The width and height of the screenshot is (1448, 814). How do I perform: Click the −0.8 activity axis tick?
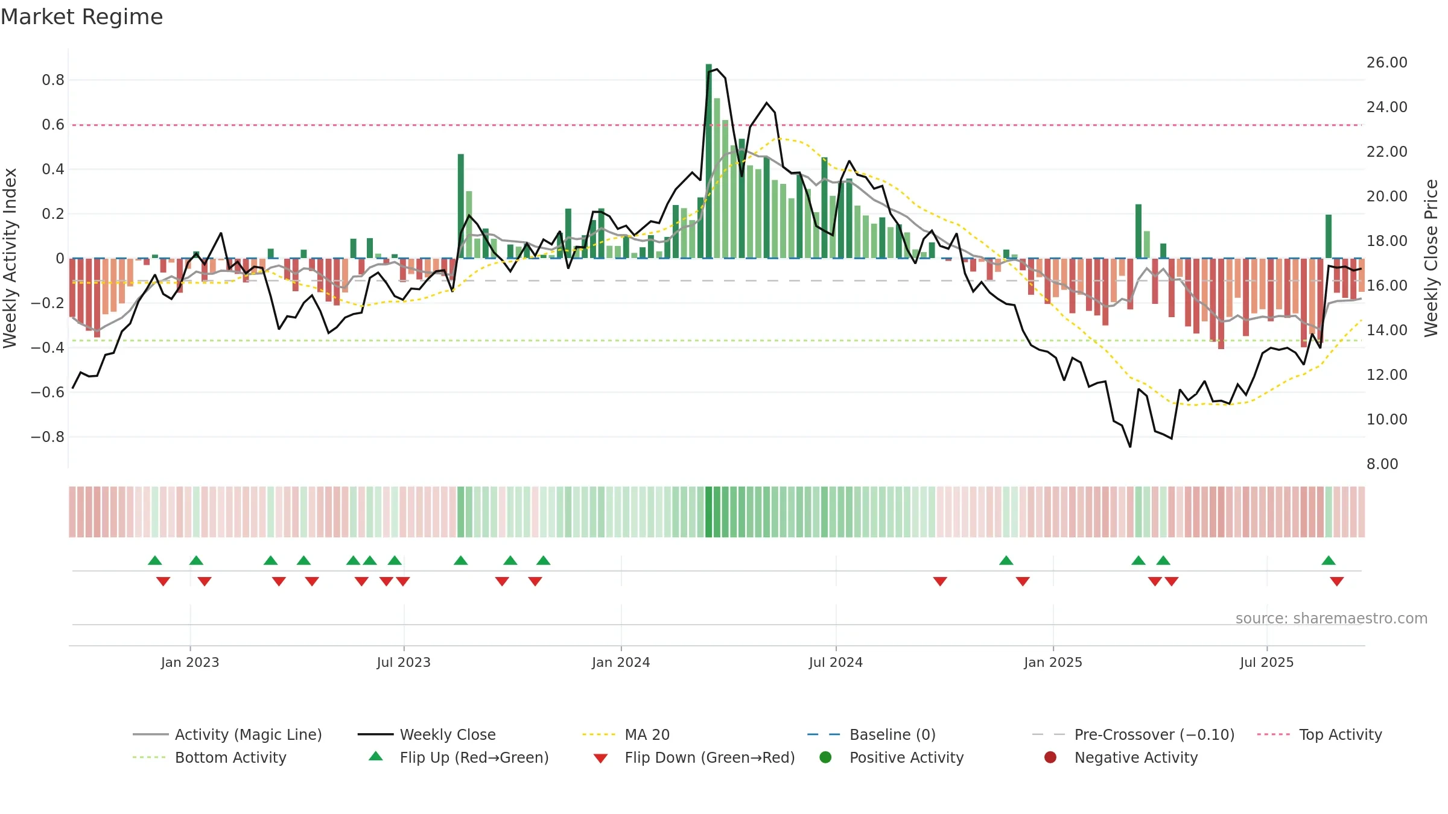pyautogui.click(x=48, y=437)
